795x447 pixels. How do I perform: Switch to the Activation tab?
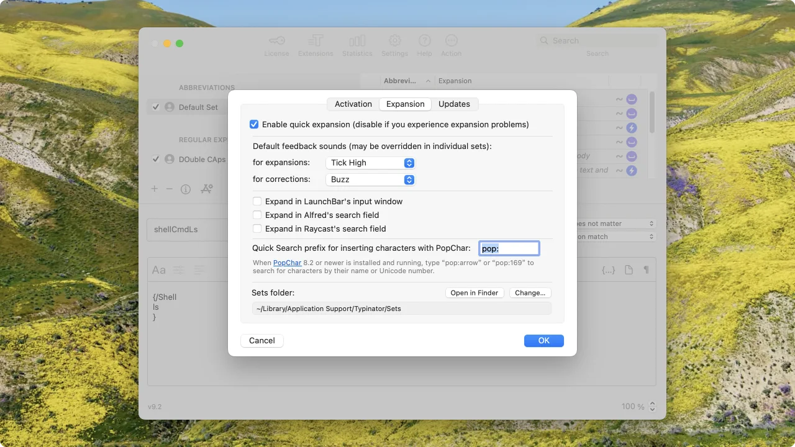pos(353,104)
